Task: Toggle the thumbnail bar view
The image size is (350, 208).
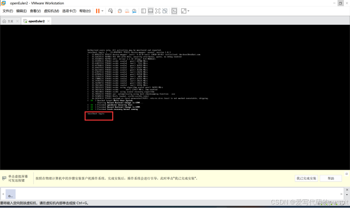Action: [x=151, y=11]
